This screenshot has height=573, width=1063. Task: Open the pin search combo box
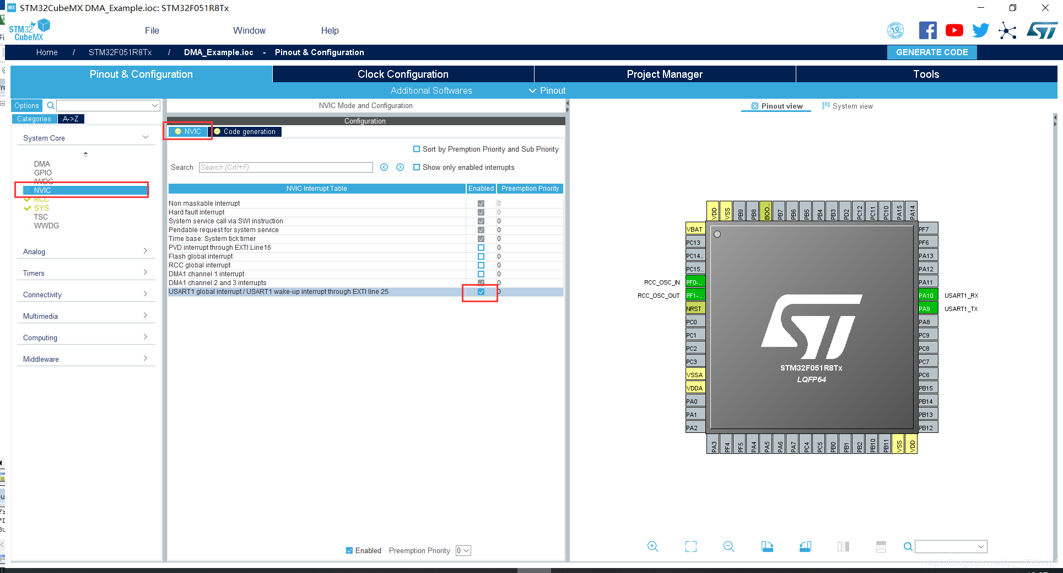(x=951, y=547)
